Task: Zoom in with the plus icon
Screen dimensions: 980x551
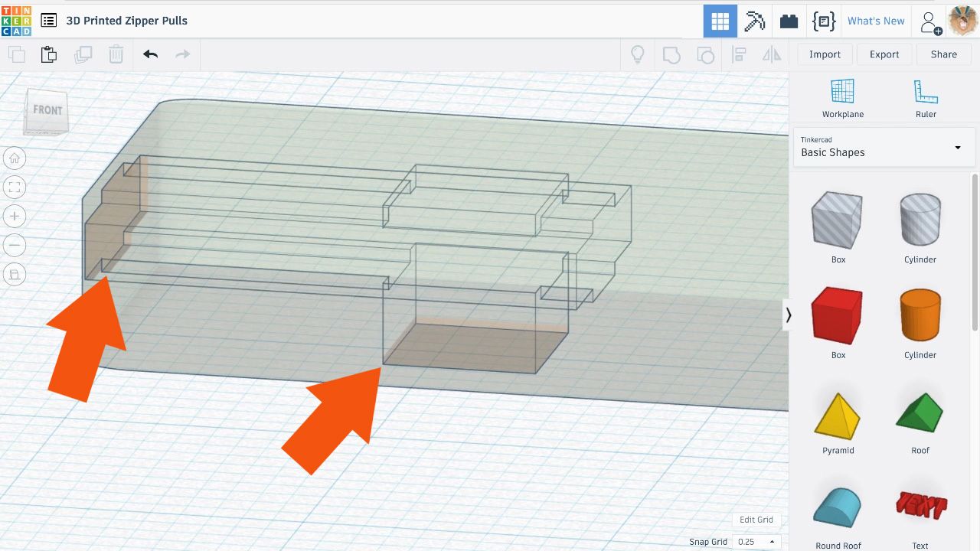Action: pyautogui.click(x=14, y=216)
